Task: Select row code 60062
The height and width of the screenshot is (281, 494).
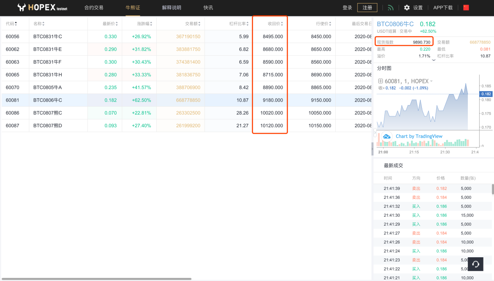Action: (x=12, y=49)
